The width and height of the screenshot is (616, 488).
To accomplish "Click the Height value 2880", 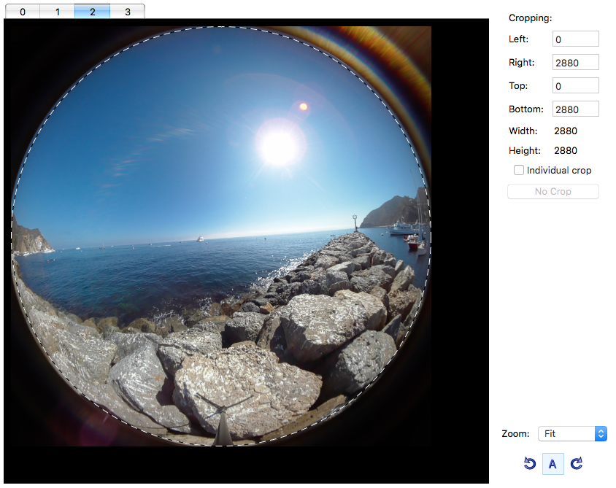I will tap(566, 150).
